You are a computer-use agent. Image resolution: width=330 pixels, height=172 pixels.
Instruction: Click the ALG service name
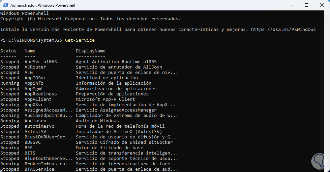pyautogui.click(x=29, y=72)
